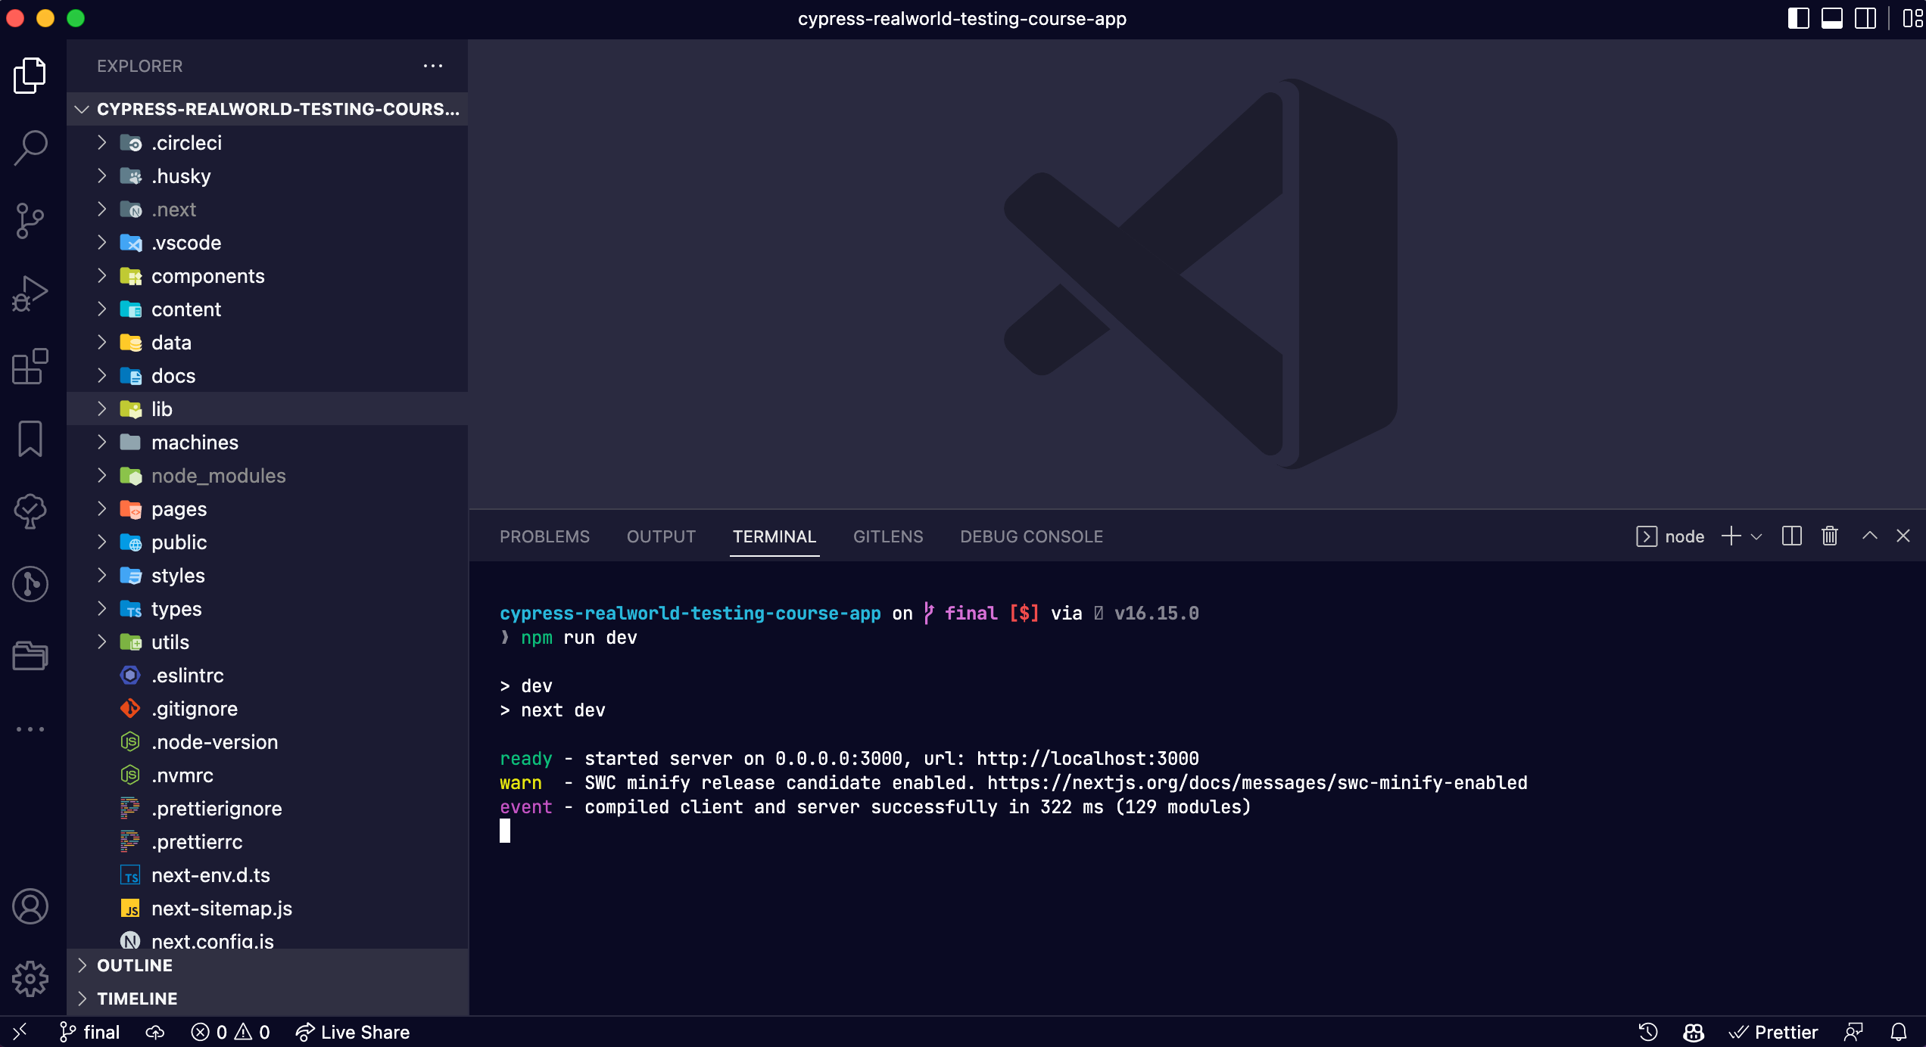Open the Run and Debug view
Viewport: 1926px width, 1047px height.
pos(30,294)
